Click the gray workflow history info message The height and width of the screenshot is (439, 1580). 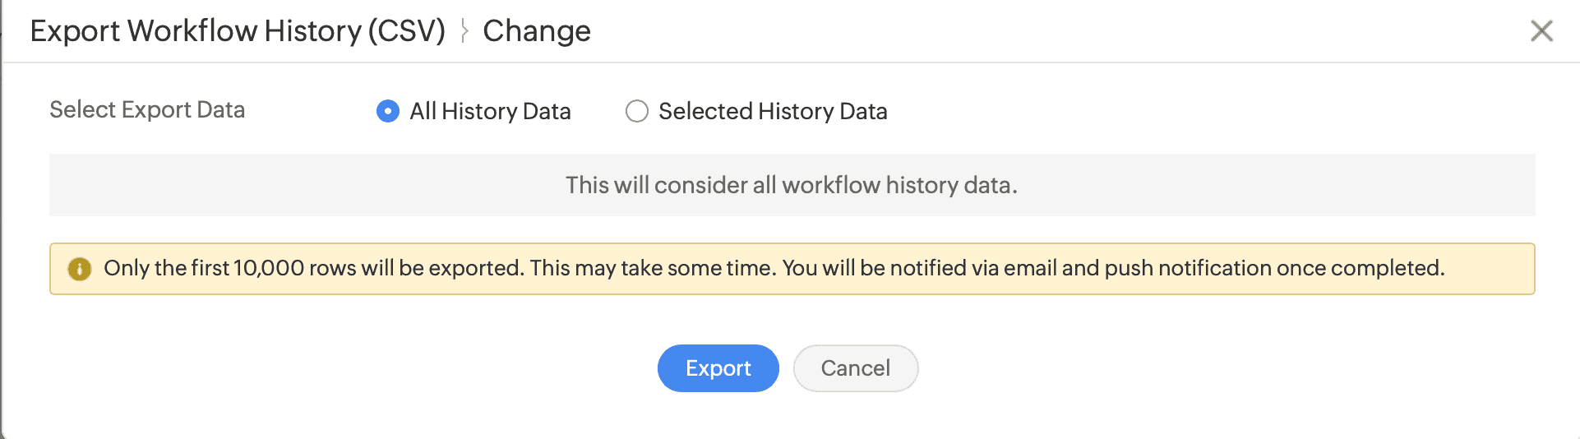pyautogui.click(x=791, y=185)
